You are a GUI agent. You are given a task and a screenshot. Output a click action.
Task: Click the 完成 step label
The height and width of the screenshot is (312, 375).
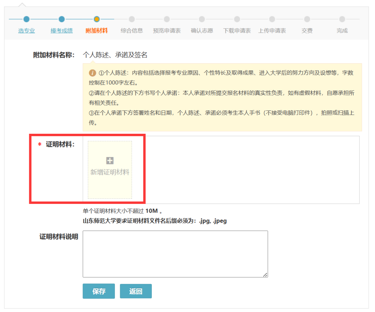[x=342, y=31]
